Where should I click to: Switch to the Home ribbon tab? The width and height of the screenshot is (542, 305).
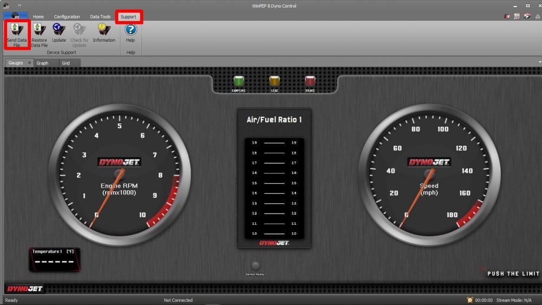[x=38, y=17]
